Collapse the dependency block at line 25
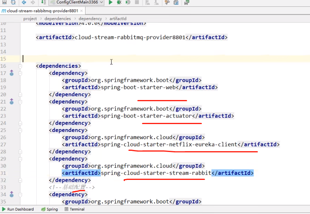This screenshot has height=214, width=310. (20, 130)
